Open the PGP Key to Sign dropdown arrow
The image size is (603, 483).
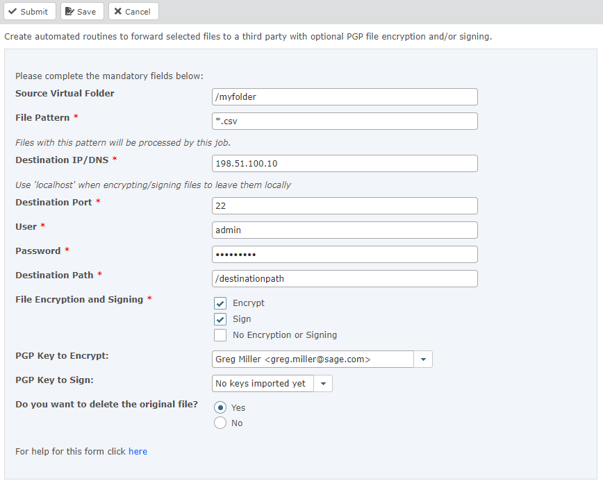[323, 383]
